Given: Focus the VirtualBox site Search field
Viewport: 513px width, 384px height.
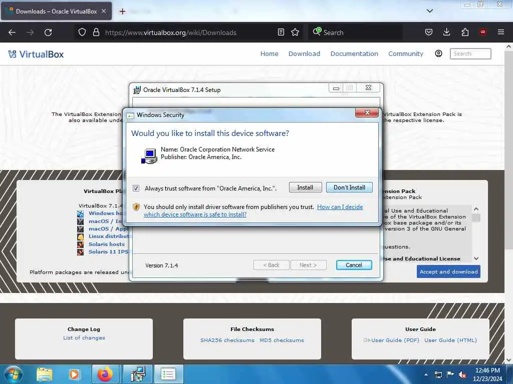Looking at the screenshot, I should (470, 53).
